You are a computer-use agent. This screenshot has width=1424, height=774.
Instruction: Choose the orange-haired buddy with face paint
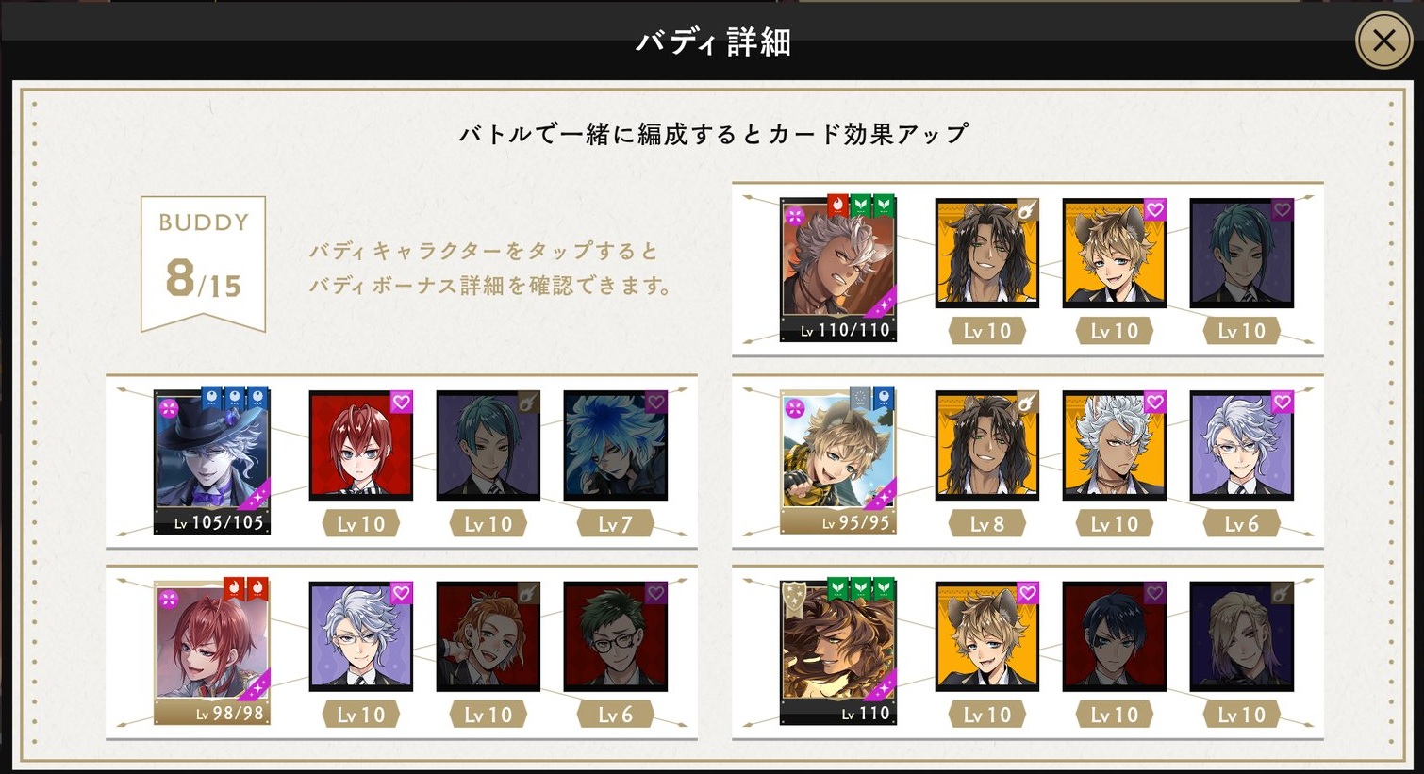pos(488,636)
